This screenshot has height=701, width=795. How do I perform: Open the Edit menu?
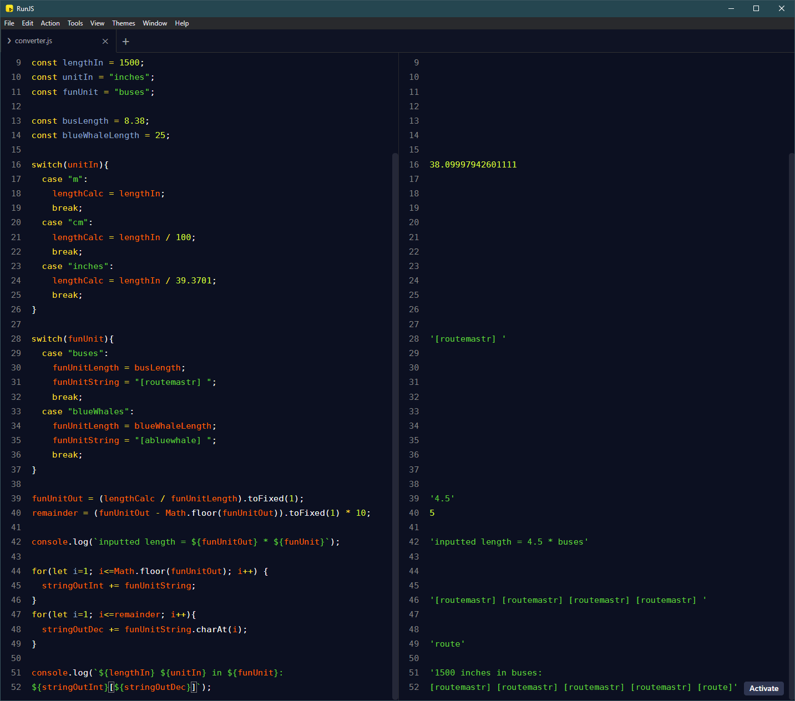[x=27, y=23]
